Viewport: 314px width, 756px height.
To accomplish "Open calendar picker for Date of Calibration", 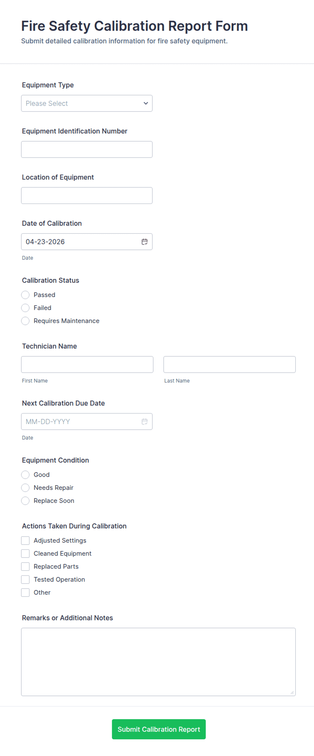I will [x=145, y=242].
